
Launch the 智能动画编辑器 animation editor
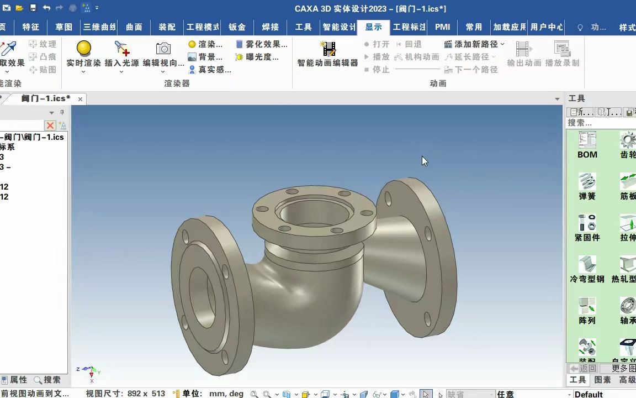tap(328, 54)
